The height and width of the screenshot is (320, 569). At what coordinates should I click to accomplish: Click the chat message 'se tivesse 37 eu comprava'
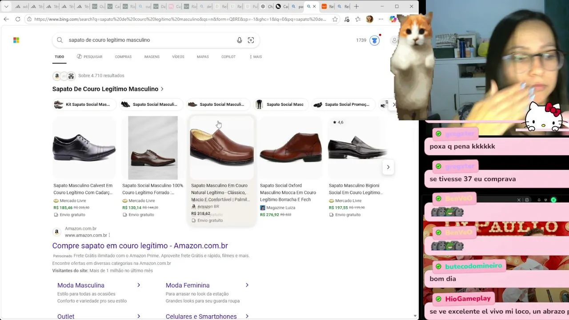click(473, 179)
